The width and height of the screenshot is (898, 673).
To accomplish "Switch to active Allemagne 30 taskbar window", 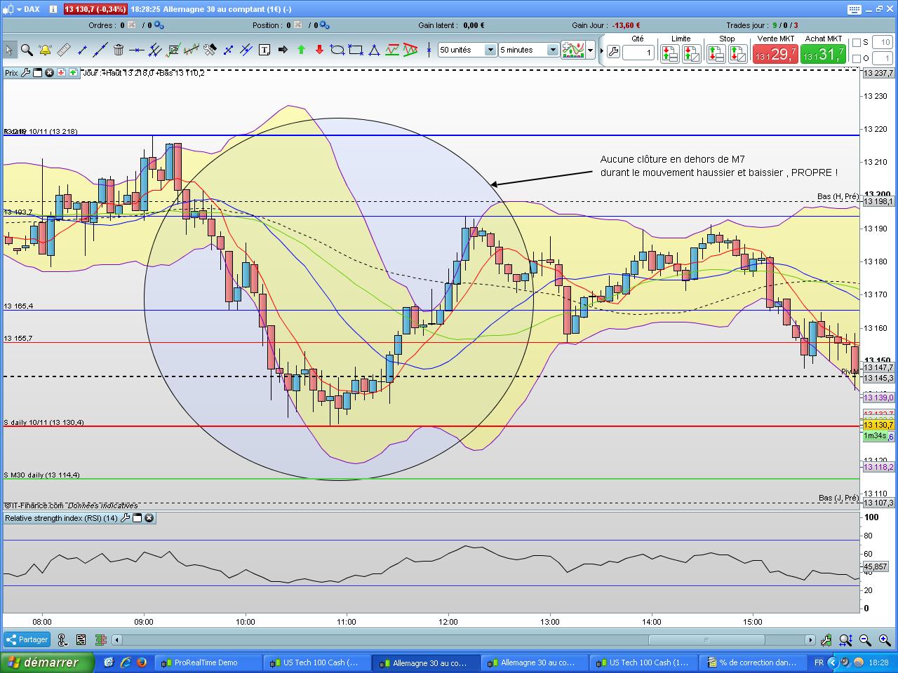I will pos(427,662).
